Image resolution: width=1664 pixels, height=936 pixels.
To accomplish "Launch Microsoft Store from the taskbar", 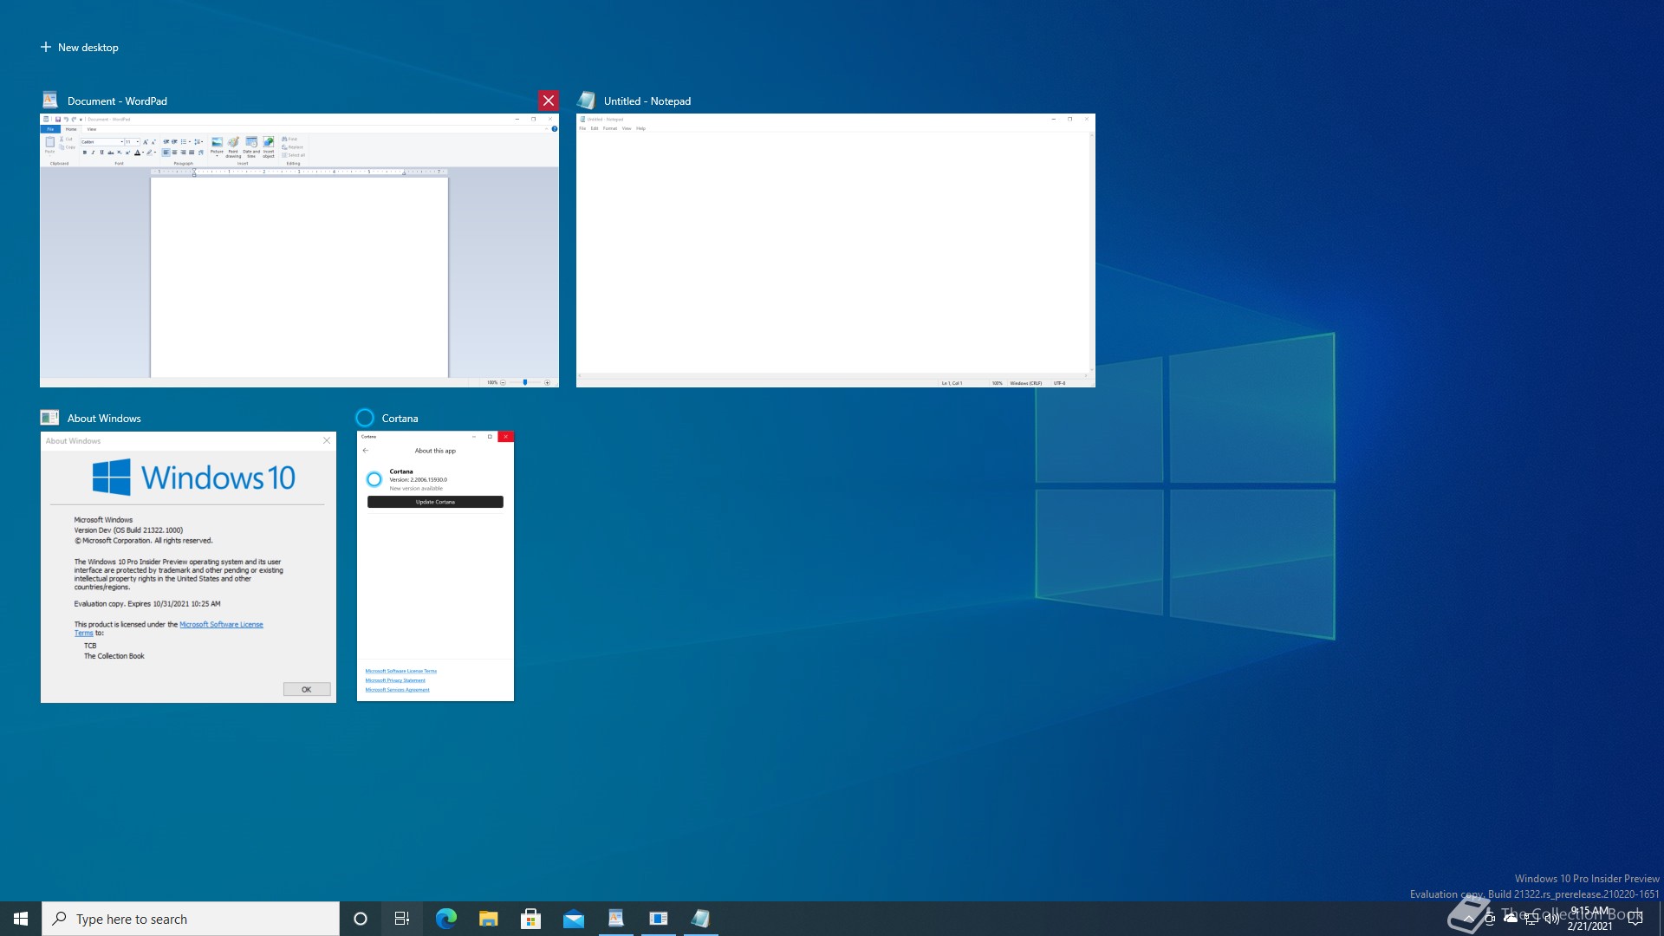I will pyautogui.click(x=530, y=919).
